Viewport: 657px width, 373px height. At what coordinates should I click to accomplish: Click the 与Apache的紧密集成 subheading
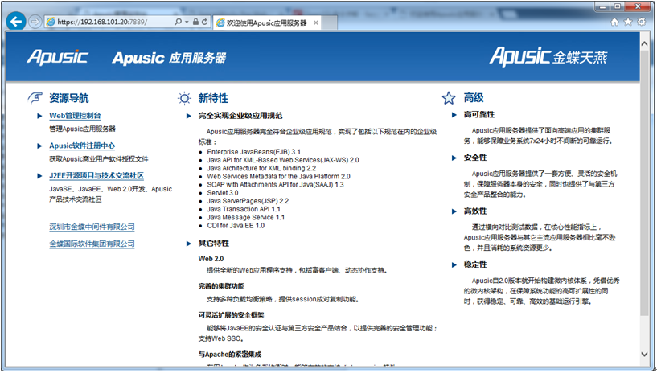(230, 355)
